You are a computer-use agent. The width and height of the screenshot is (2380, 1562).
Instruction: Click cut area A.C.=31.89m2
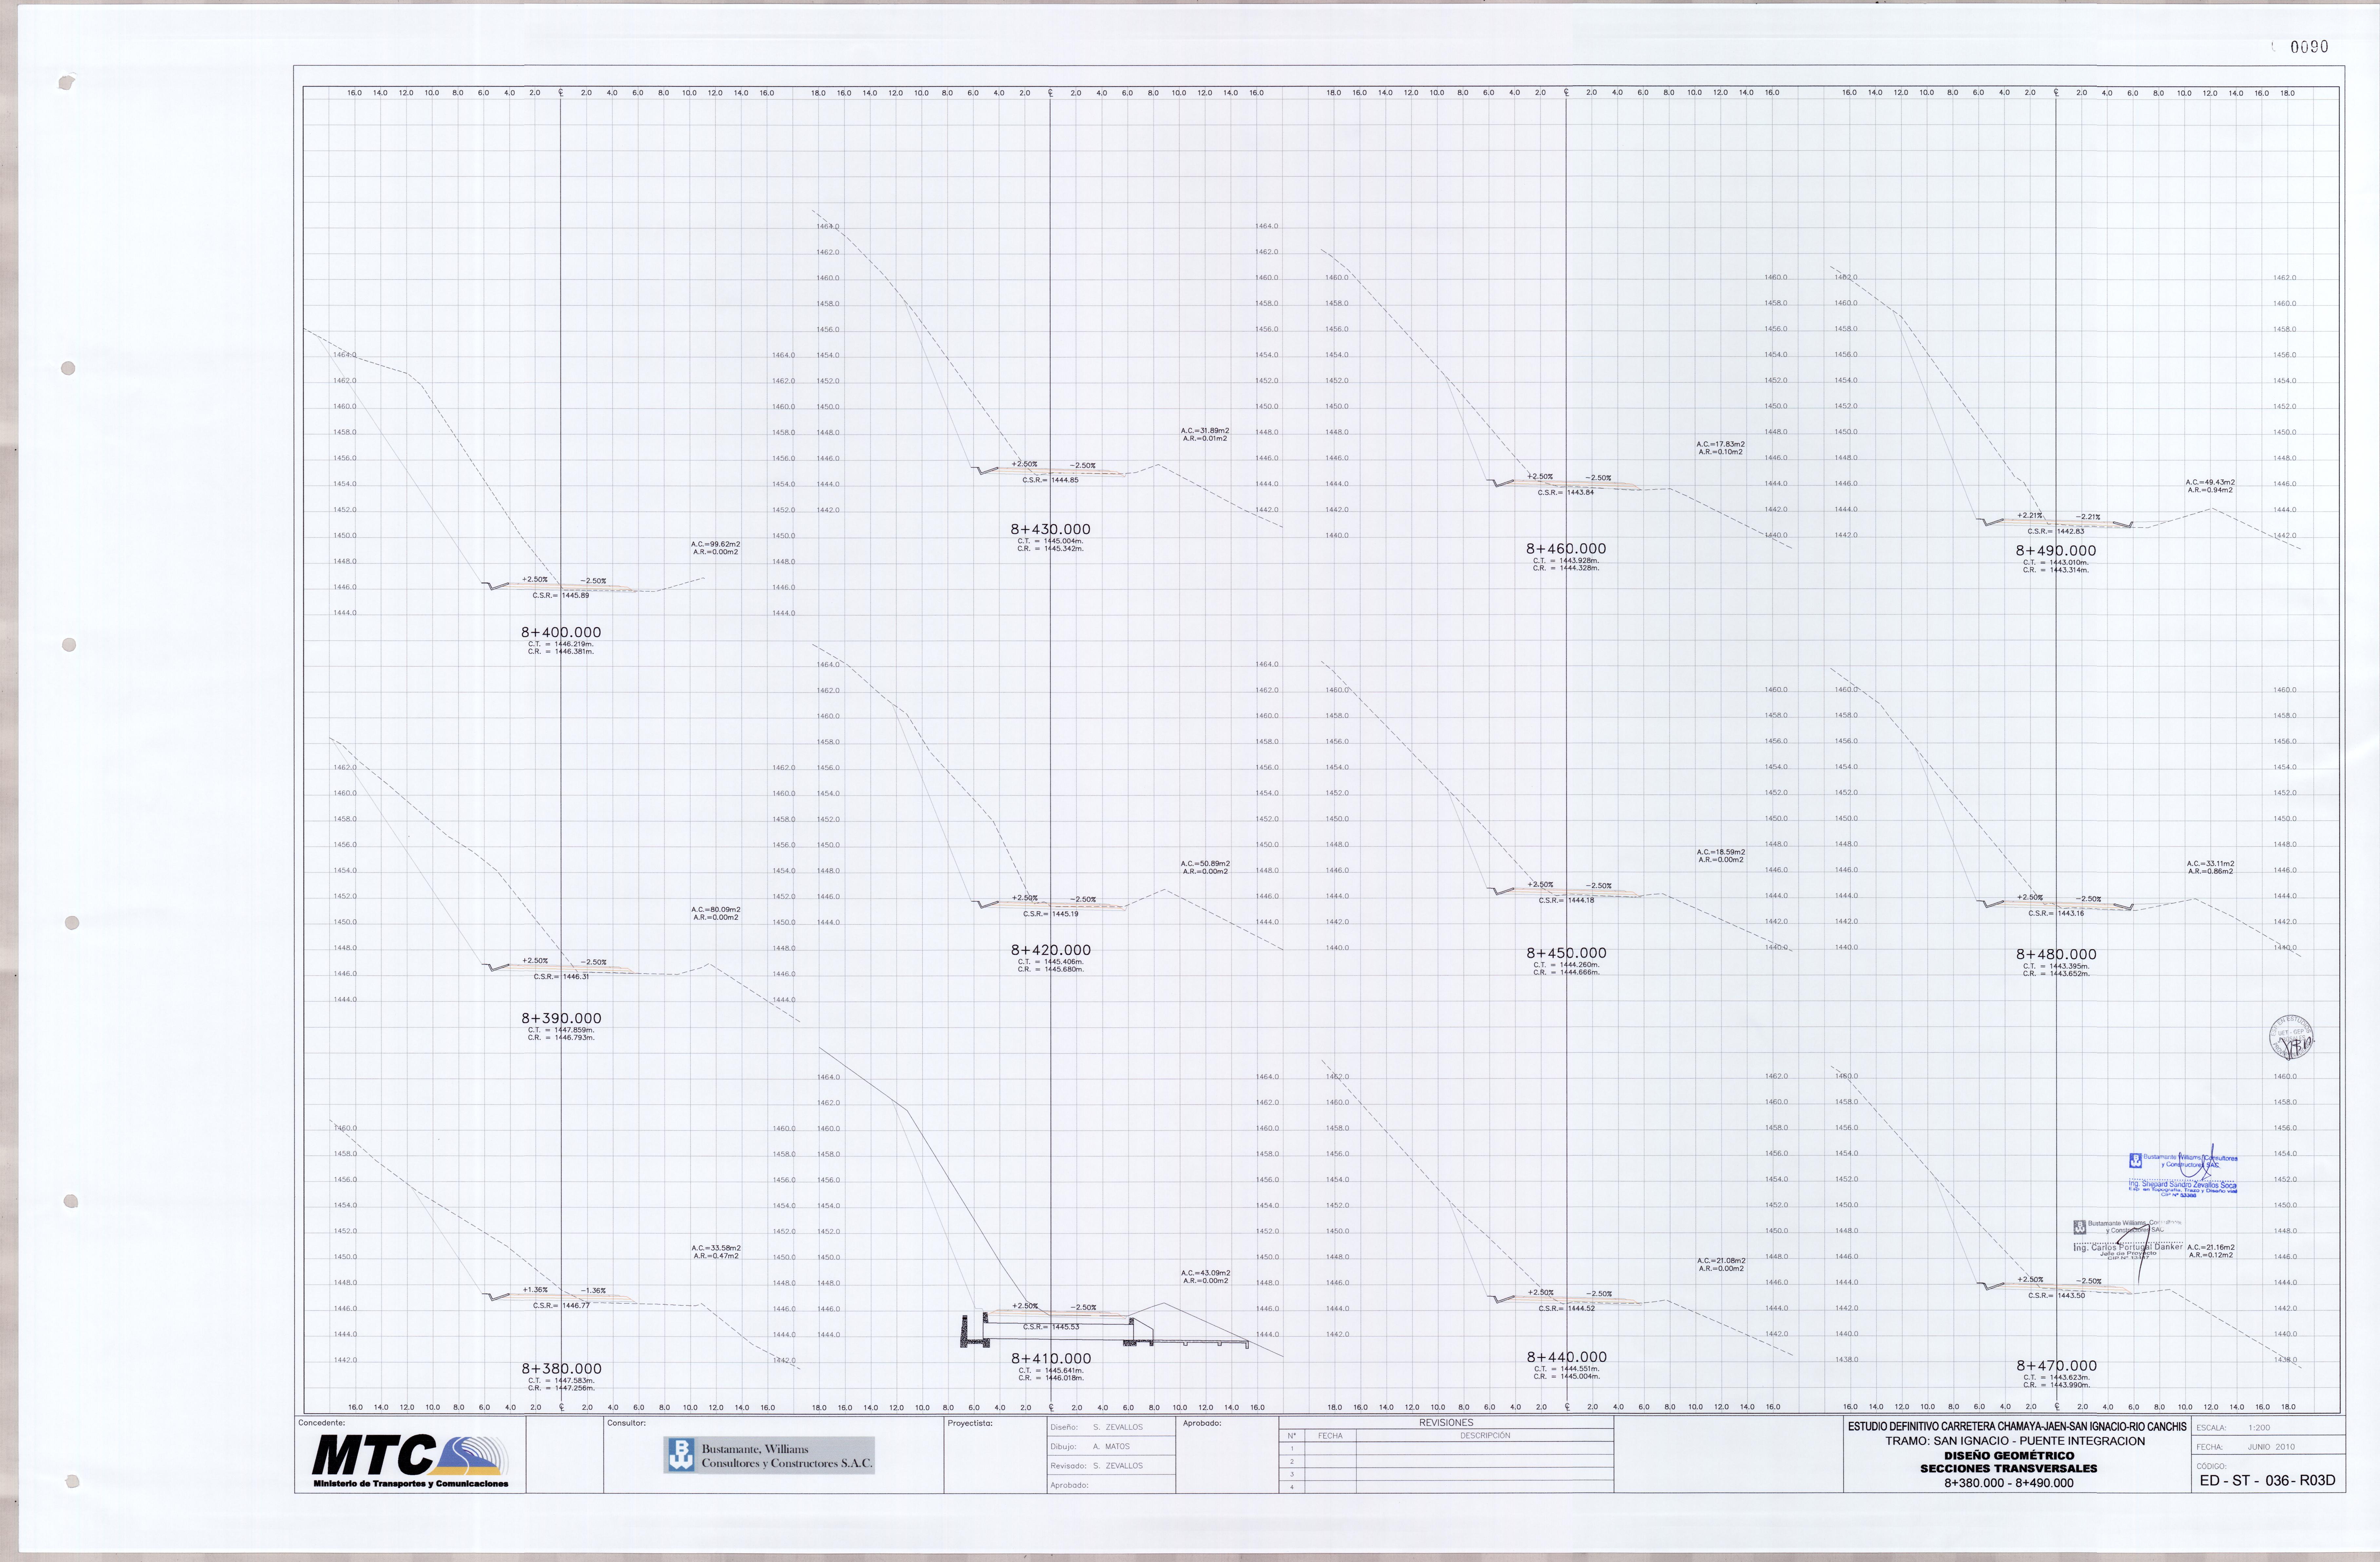1205,431
